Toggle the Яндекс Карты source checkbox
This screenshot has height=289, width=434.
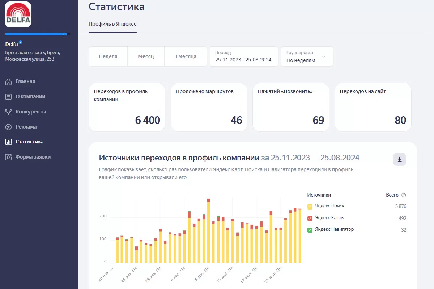310,219
